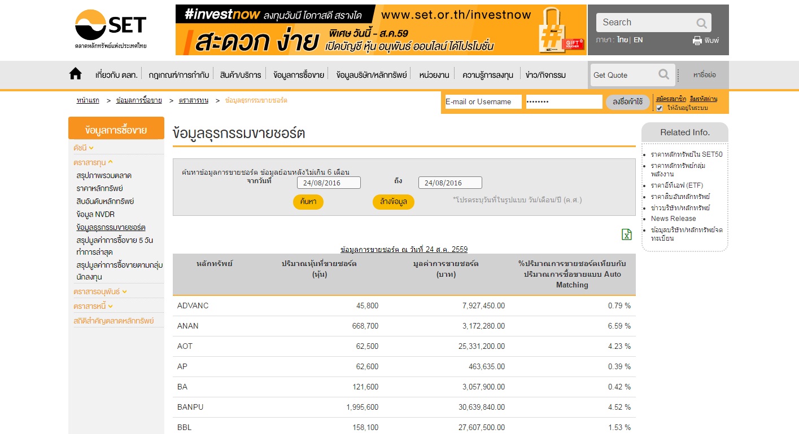Click the header Search input field
Screen dimensions: 799x434
click(x=645, y=23)
